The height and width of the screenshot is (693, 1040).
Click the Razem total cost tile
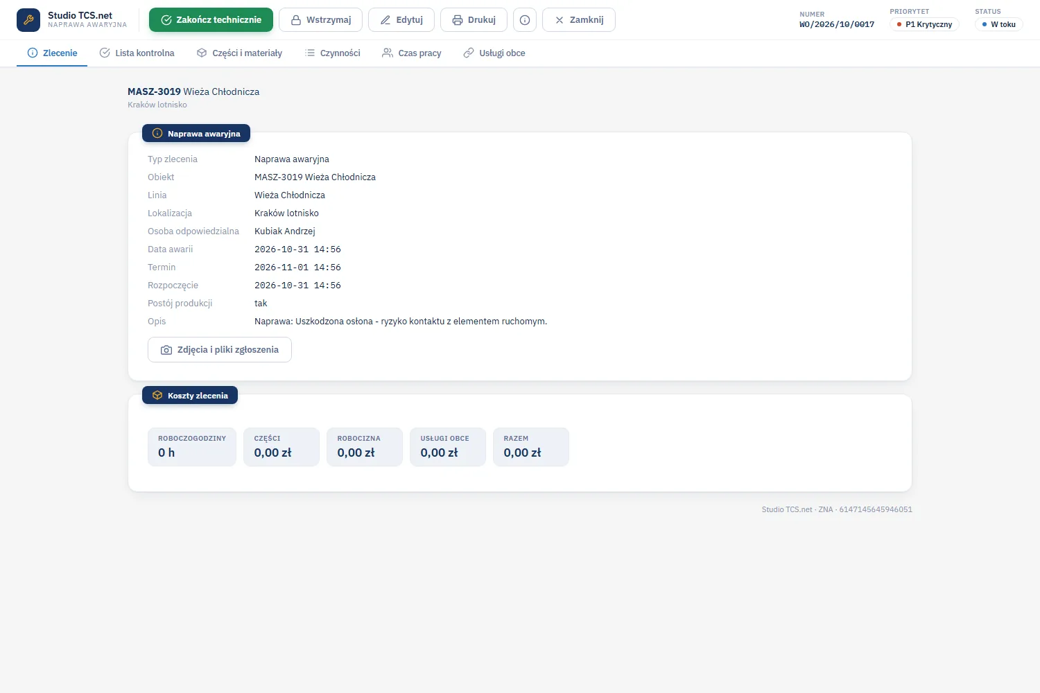click(x=531, y=447)
